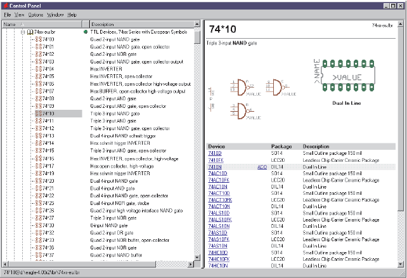This screenshot has width=407, height=278.
Task: Click the 74*17 device icon
Action: click(39, 166)
